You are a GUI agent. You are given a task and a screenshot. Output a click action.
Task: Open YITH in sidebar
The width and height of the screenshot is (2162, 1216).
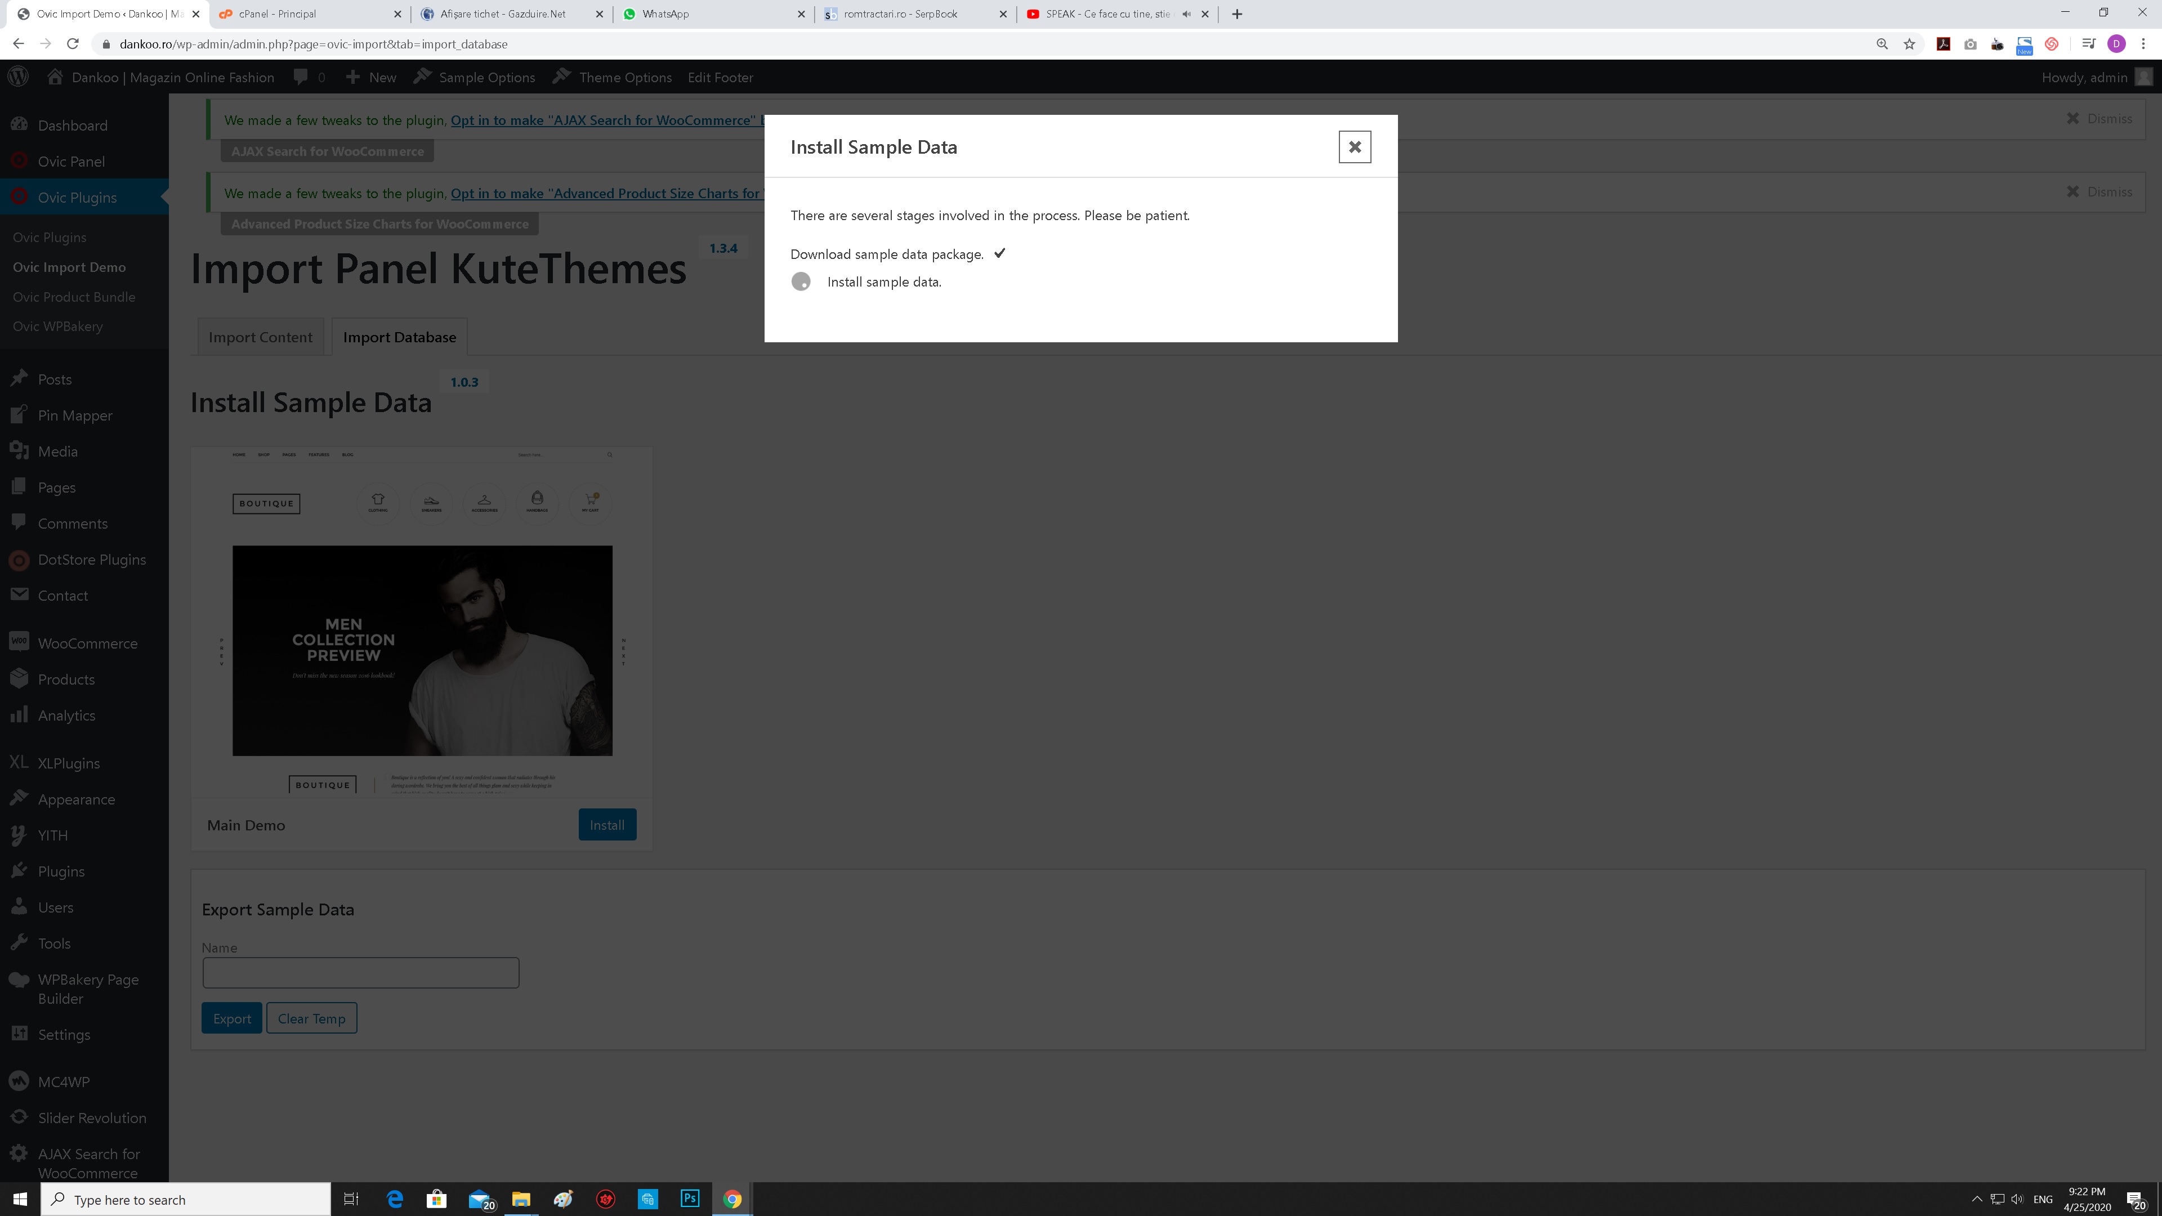84,836
